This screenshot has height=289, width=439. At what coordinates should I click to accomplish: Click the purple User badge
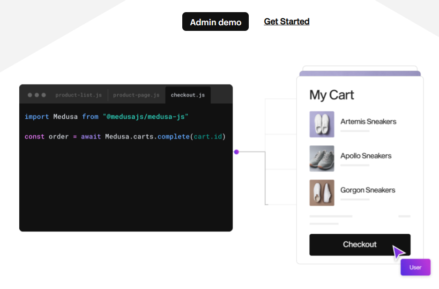tap(415, 267)
